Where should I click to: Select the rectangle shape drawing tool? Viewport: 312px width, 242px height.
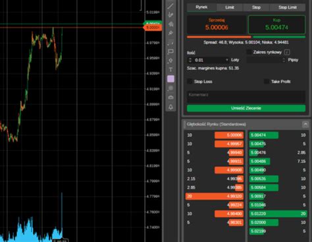click(170, 51)
